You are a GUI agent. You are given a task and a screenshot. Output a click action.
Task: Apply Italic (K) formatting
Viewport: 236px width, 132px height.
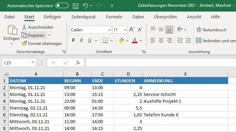click(81, 40)
